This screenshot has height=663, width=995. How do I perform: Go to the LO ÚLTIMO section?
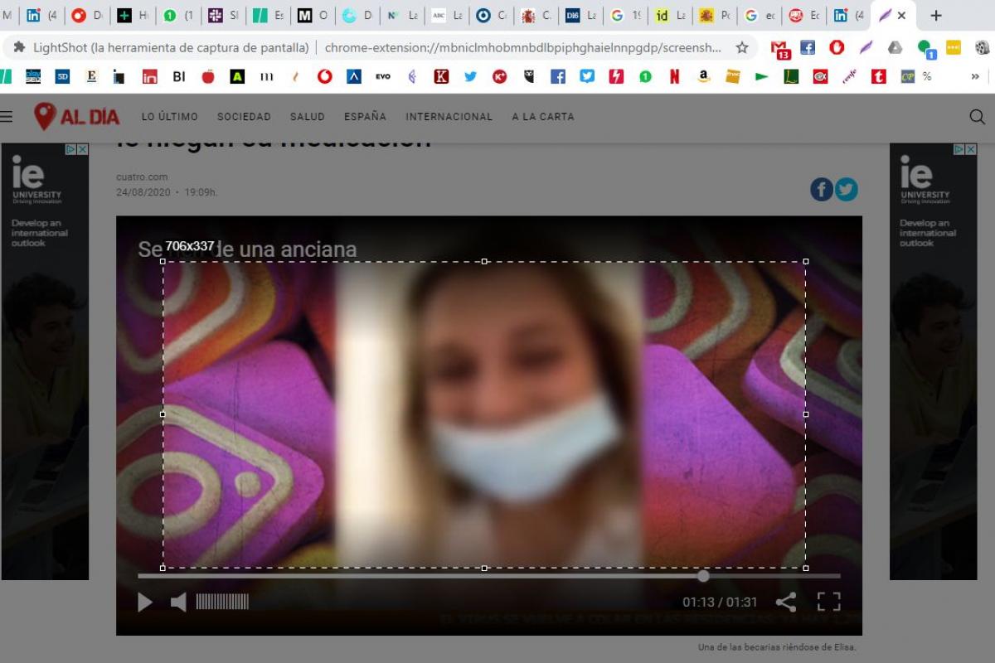pyautogui.click(x=169, y=117)
